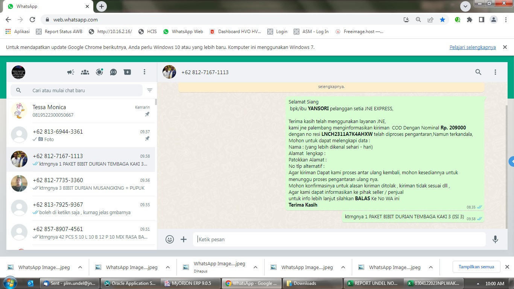
Task: Click the install app icon in the address bar
Action: 406,20
